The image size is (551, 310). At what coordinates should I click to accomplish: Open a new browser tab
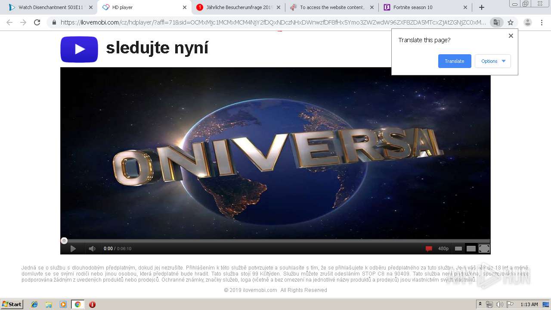482,7
